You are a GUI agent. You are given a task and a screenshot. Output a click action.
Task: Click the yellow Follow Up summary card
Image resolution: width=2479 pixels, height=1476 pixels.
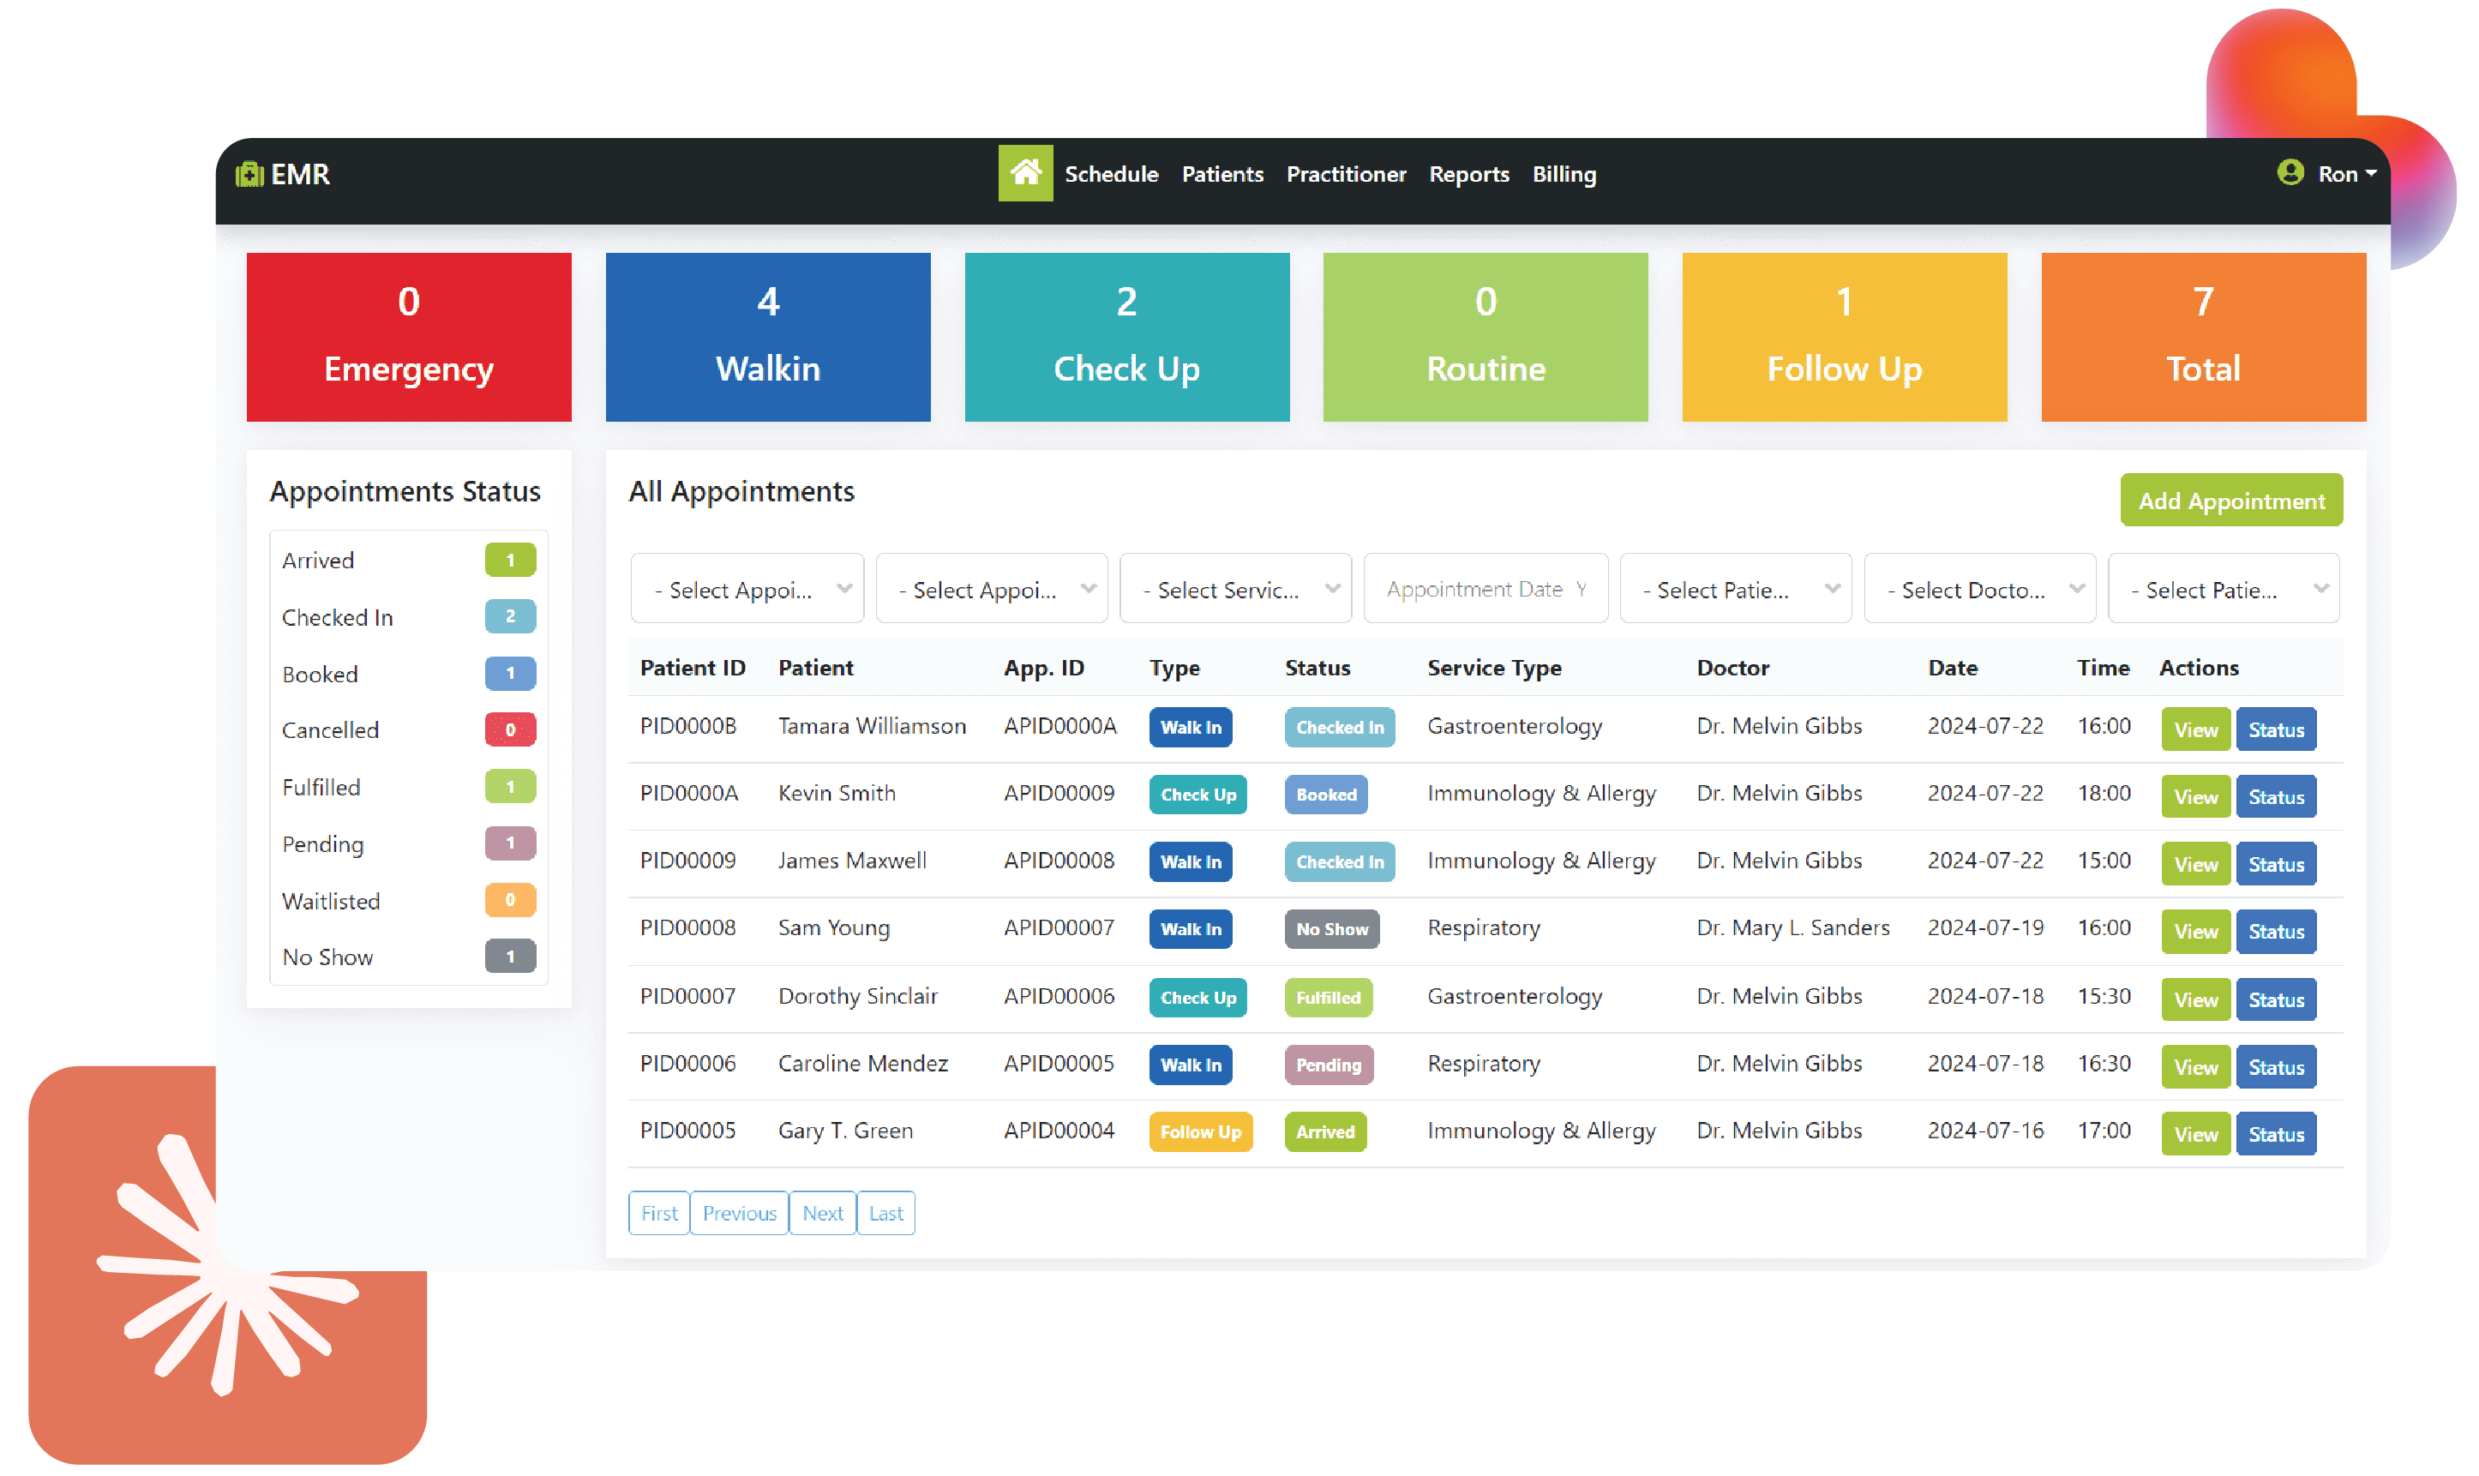[1844, 336]
